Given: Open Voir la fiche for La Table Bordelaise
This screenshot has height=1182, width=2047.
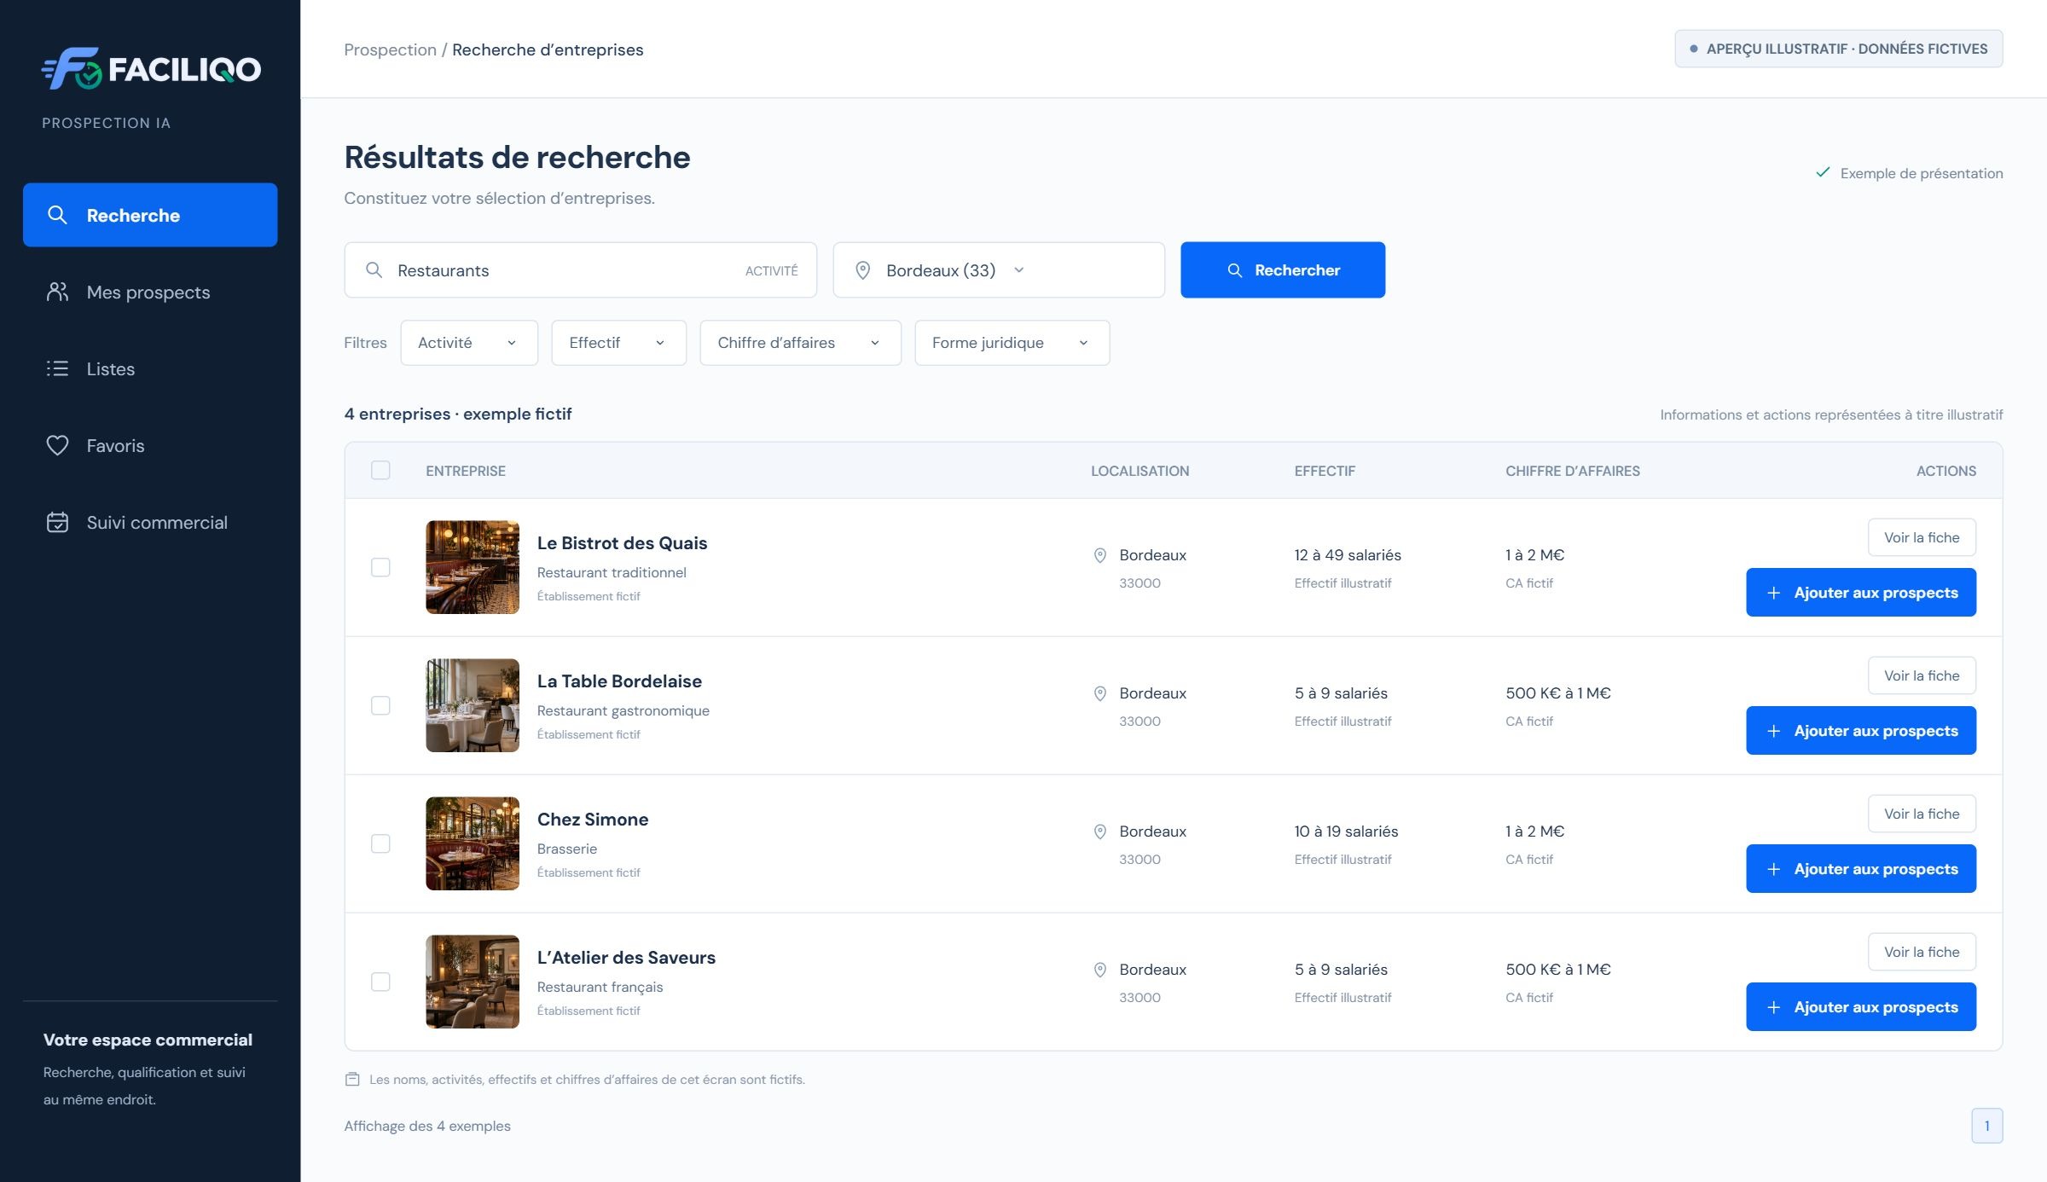Looking at the screenshot, I should pyautogui.click(x=1922, y=675).
